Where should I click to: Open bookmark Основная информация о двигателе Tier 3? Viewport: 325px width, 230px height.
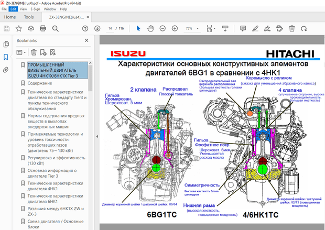point(52,173)
